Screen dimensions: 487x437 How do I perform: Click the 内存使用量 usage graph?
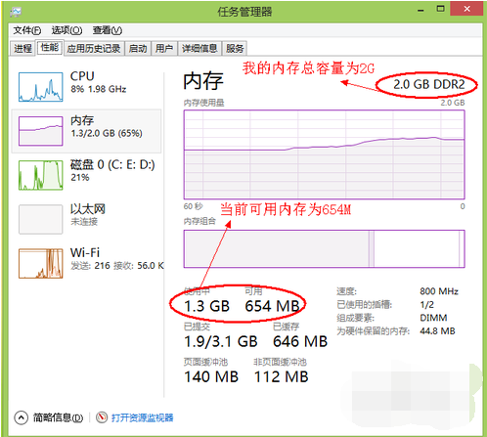tap(324, 154)
